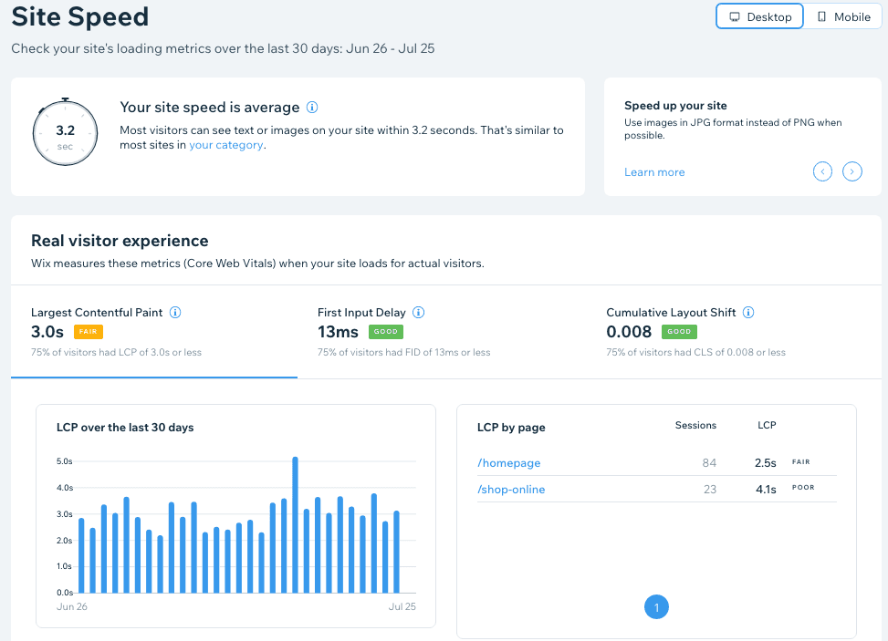Click the right arrow in Speed up your site

coord(851,171)
